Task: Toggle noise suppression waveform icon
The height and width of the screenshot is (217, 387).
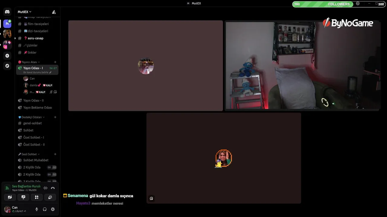Action: (x=45, y=188)
